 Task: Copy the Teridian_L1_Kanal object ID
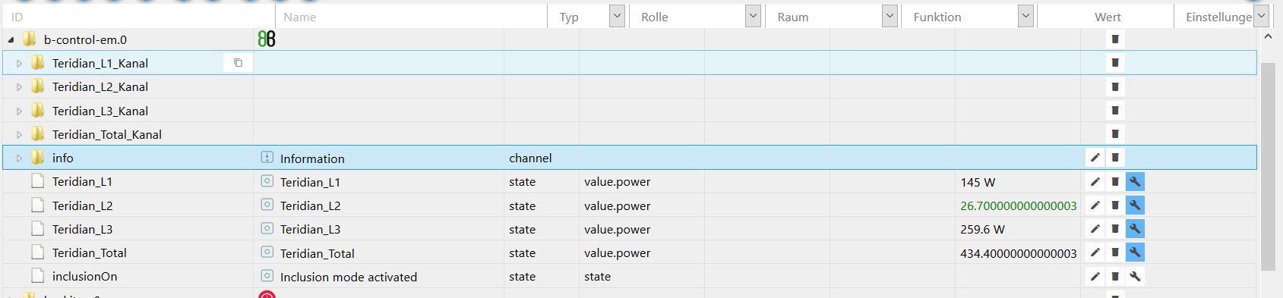pyautogui.click(x=238, y=63)
